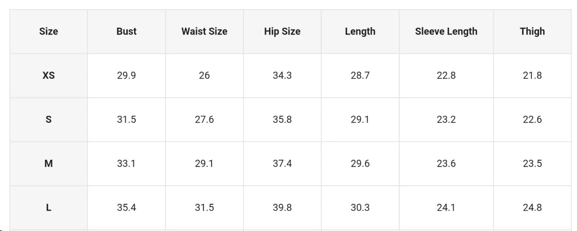577x231 pixels.
Task: Select the L size row label
Action: (x=48, y=208)
